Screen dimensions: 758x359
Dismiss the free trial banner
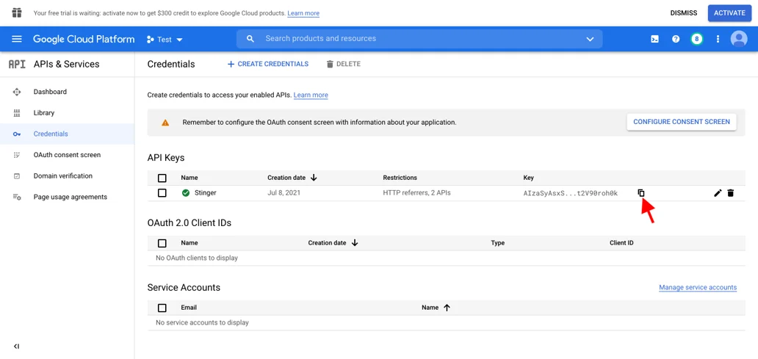pyautogui.click(x=684, y=13)
